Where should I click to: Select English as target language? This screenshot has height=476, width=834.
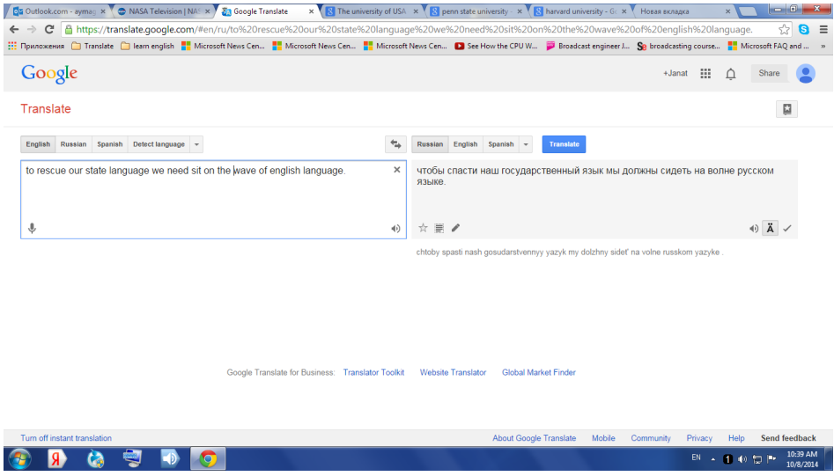465,144
